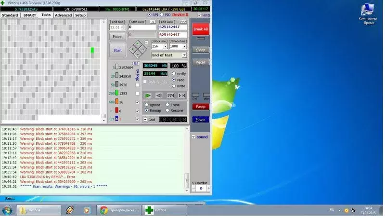Toggle the Hints checkbox
This screenshot has height=218, width=385.
click(x=199, y=15)
